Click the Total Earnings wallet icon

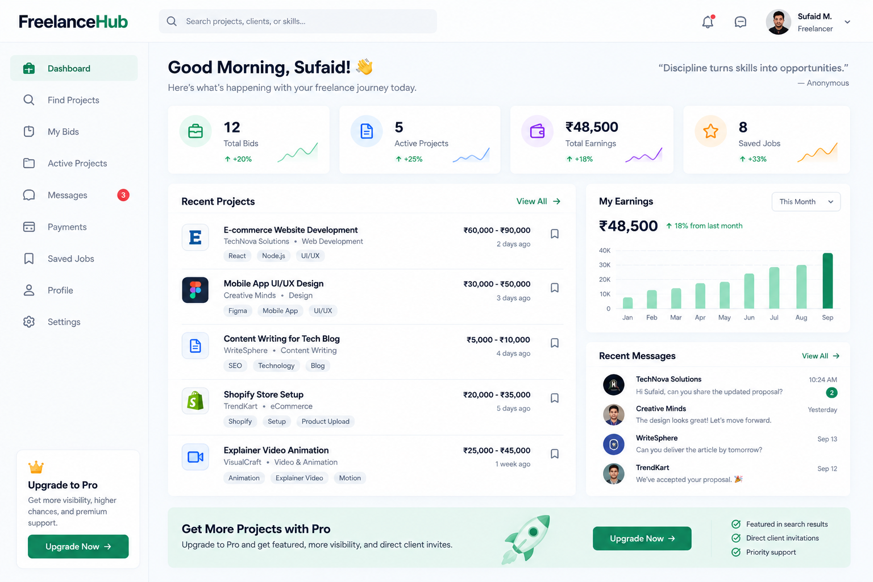click(x=537, y=131)
